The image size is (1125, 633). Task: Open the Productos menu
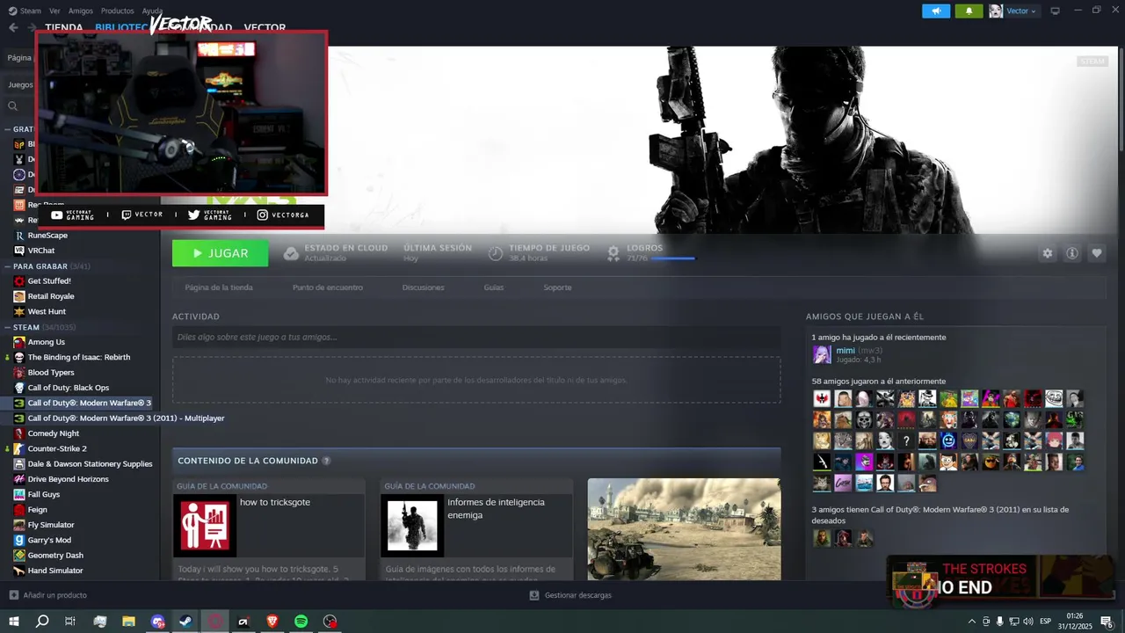[117, 11]
